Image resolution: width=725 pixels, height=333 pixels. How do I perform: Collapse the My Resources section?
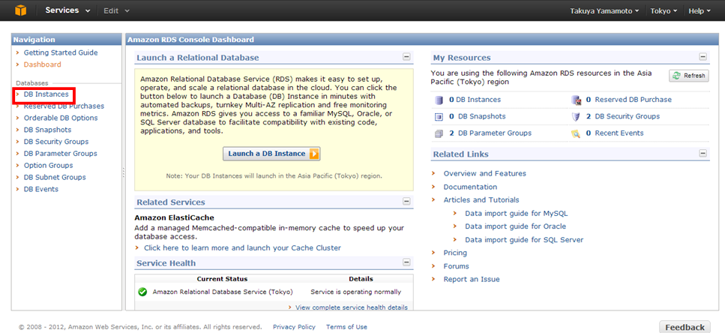pyautogui.click(x=703, y=57)
